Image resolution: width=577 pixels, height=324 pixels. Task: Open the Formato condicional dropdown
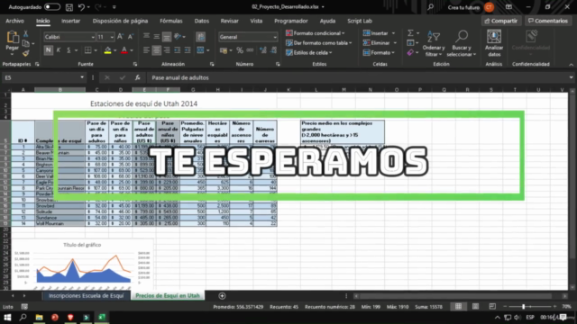(x=316, y=33)
